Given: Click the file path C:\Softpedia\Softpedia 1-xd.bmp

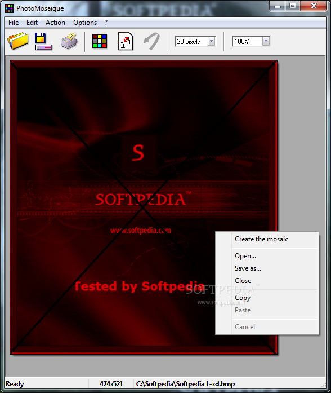Looking at the screenshot, I should (x=185, y=384).
